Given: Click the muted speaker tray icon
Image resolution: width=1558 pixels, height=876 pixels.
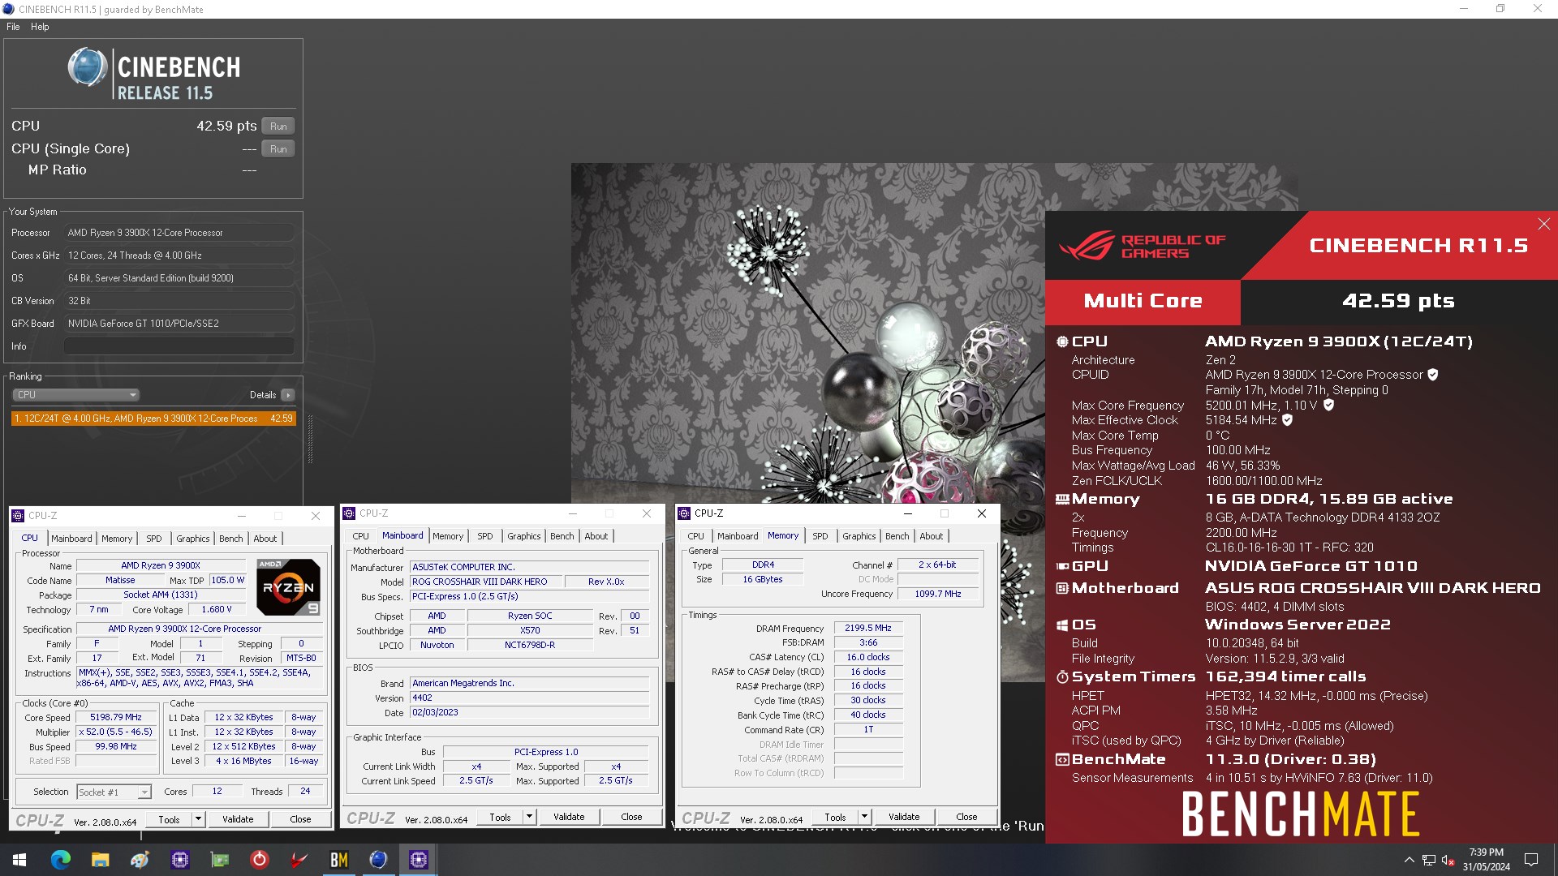Looking at the screenshot, I should pos(1448,860).
